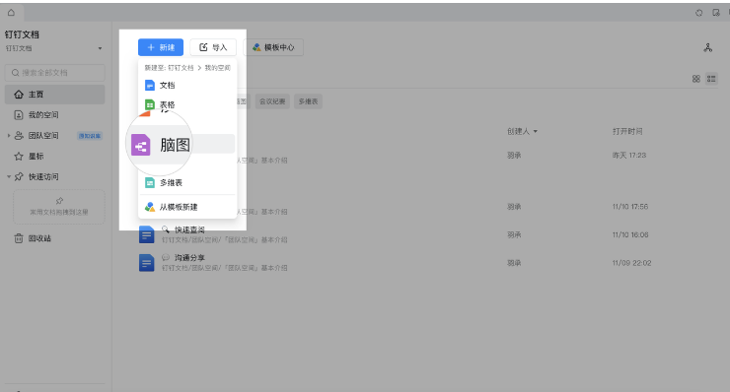Viewport: 730px width, 392px height.
Task: Focus the 搜索全部文档 search field
Action: (x=55, y=73)
